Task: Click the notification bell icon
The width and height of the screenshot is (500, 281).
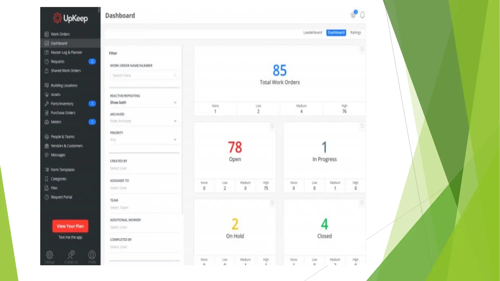Action: [362, 15]
